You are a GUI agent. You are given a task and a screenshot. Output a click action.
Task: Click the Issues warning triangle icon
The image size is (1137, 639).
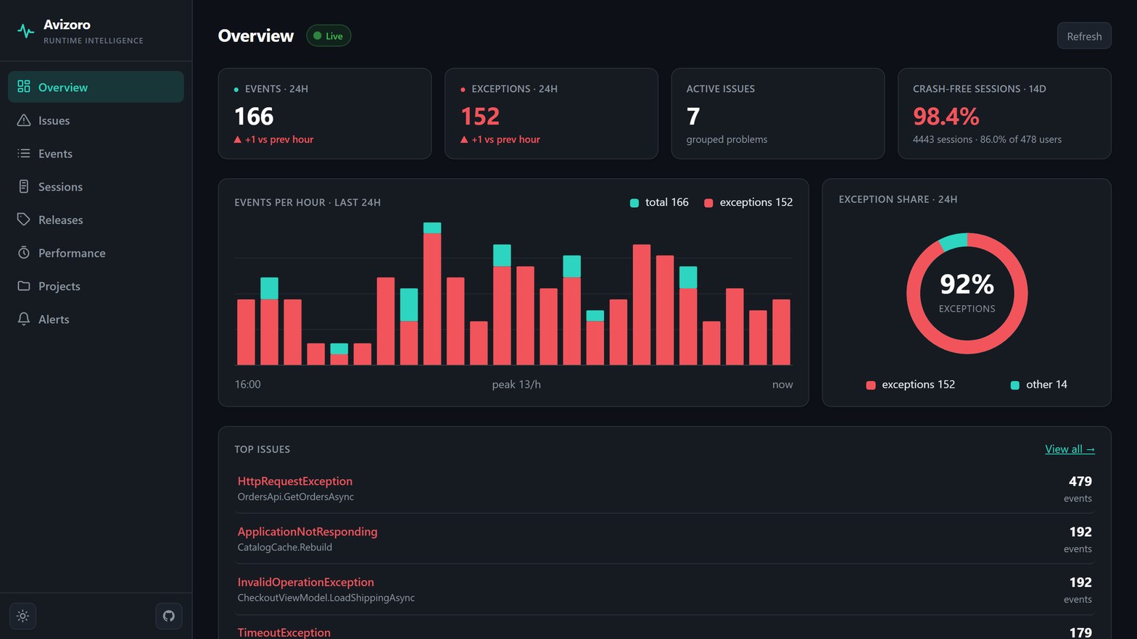[24, 120]
